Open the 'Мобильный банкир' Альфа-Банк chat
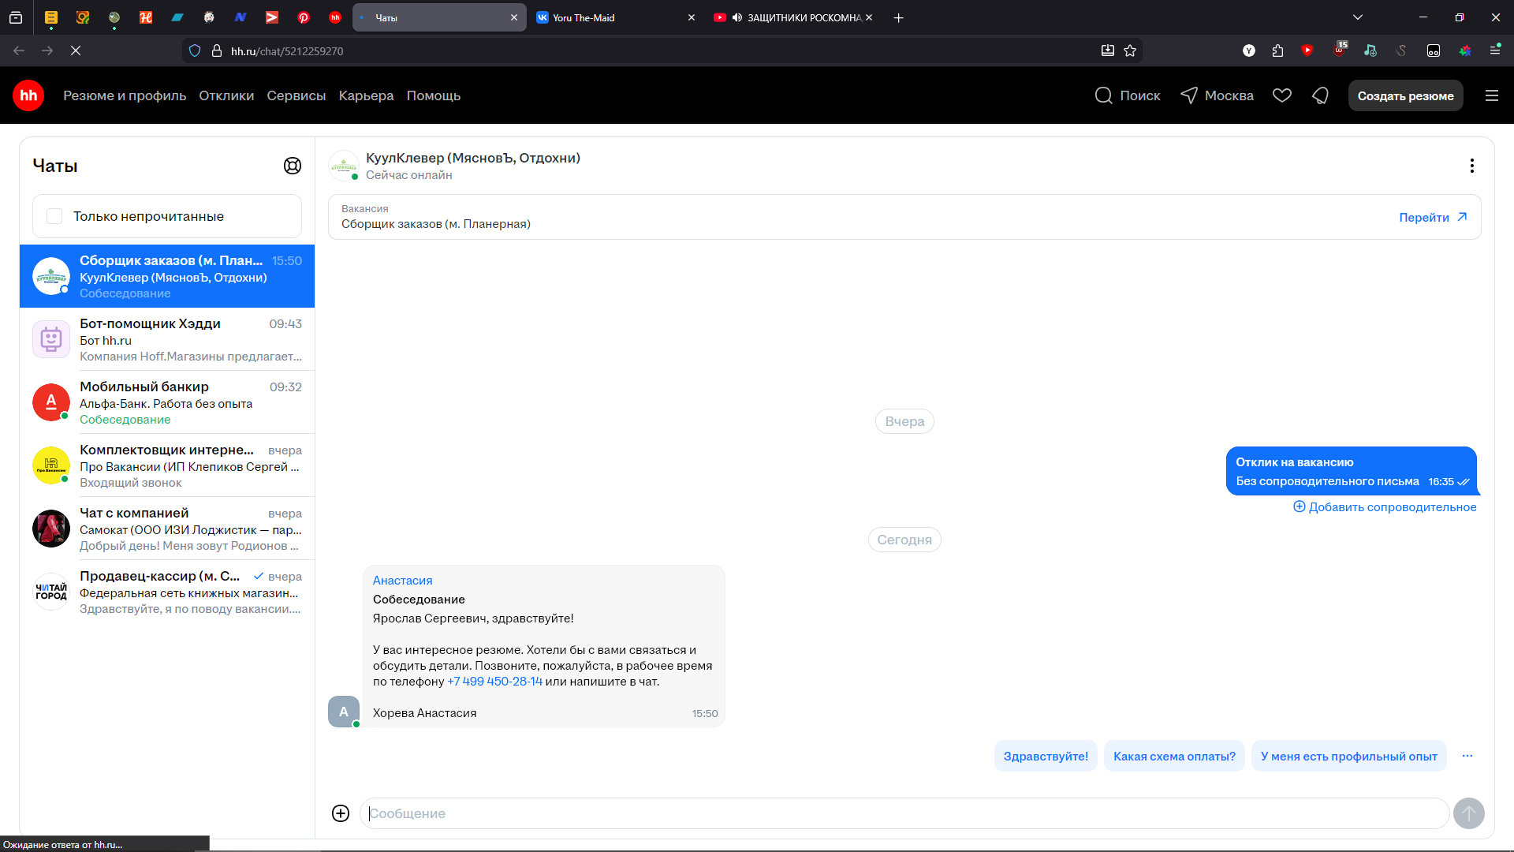The height and width of the screenshot is (852, 1514). 167,402
